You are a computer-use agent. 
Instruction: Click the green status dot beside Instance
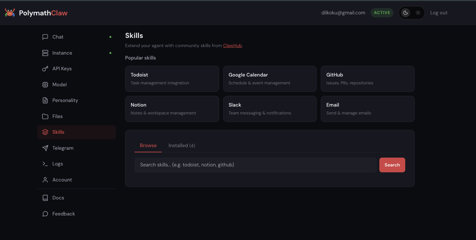coord(110,53)
